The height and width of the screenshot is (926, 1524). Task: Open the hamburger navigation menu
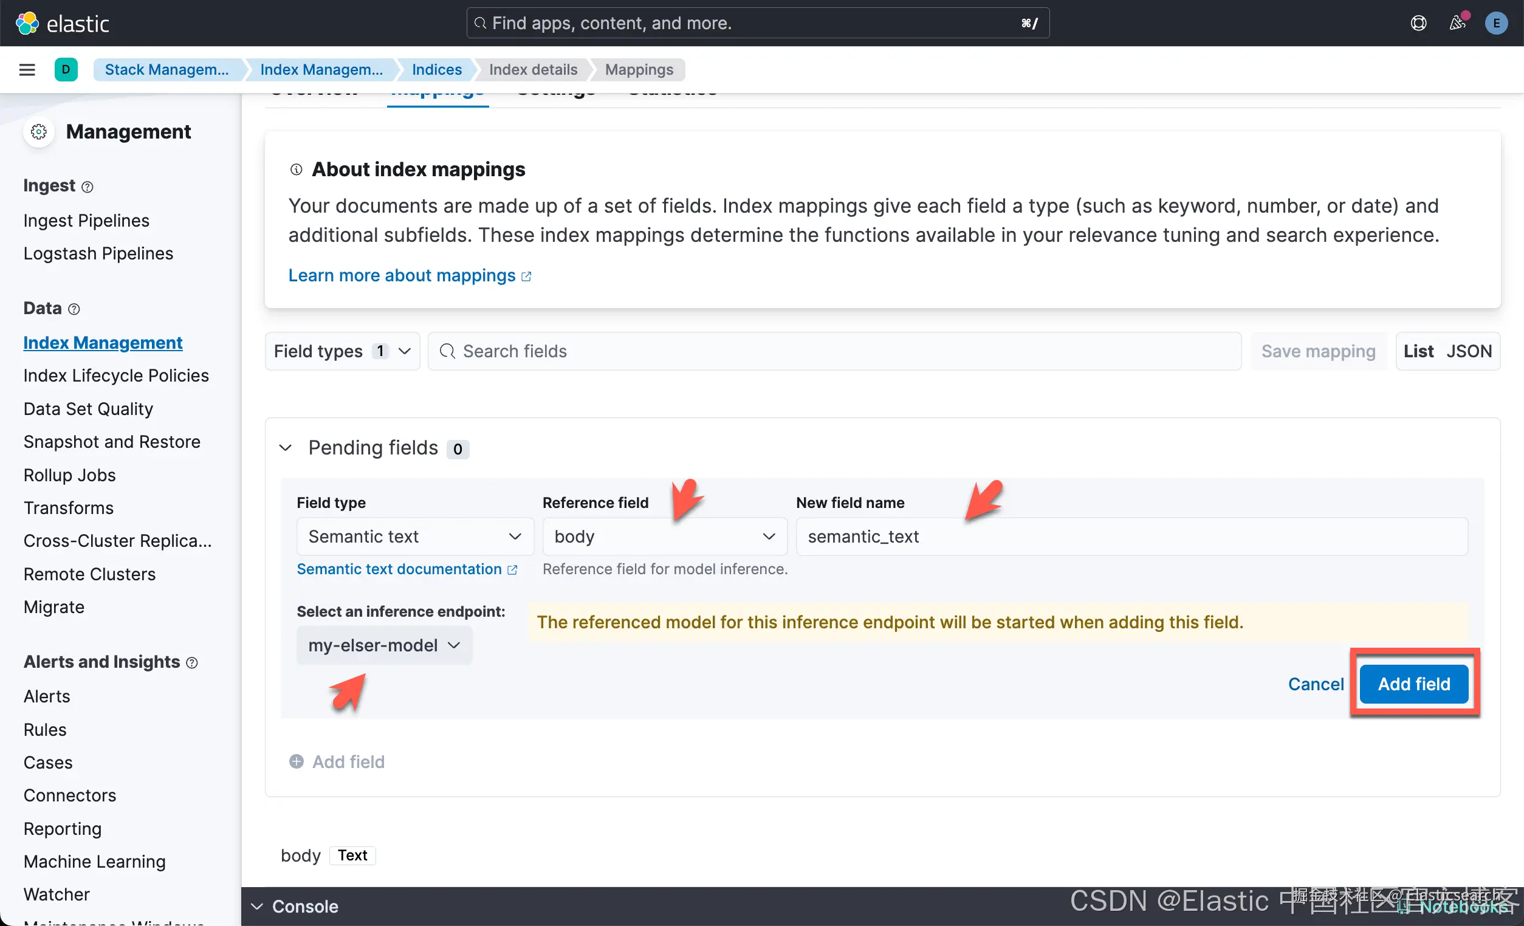[27, 69]
